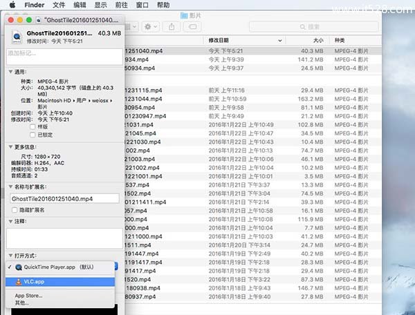
Task: Toggle sort order chevron in 修改日期 header
Action: (279, 41)
